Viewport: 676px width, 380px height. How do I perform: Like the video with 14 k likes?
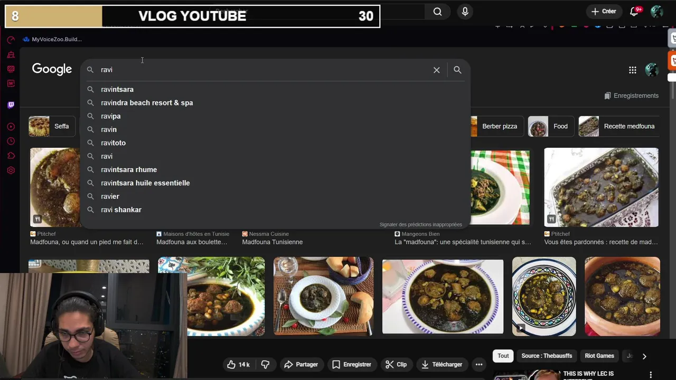pyautogui.click(x=238, y=364)
